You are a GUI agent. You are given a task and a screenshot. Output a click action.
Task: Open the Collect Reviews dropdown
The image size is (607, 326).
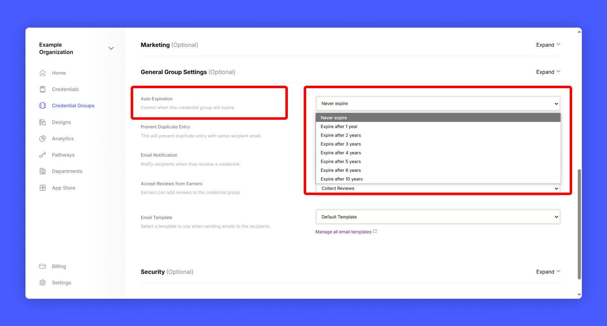coord(438,189)
